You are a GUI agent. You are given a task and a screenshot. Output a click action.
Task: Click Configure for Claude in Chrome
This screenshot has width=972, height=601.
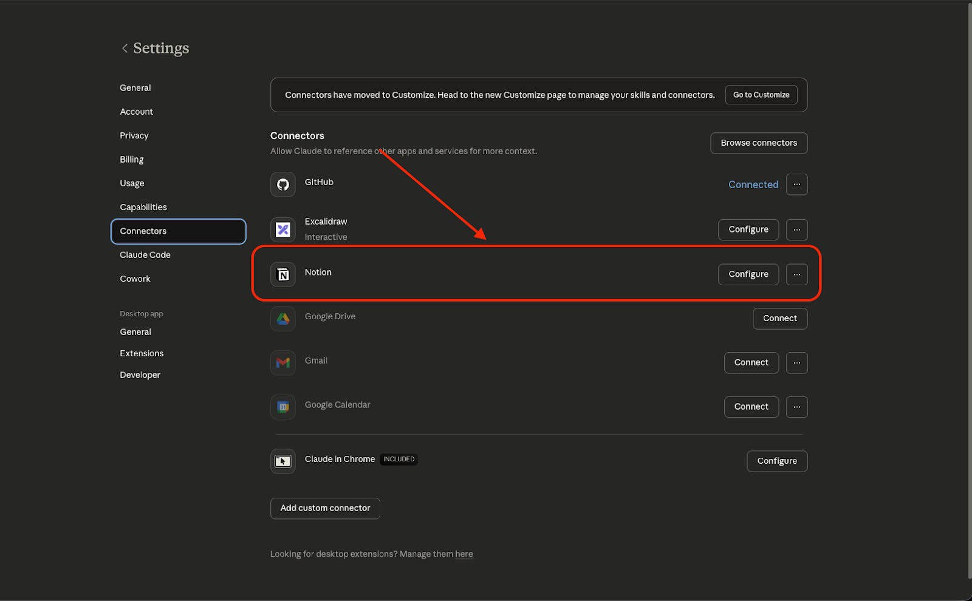pyautogui.click(x=777, y=461)
